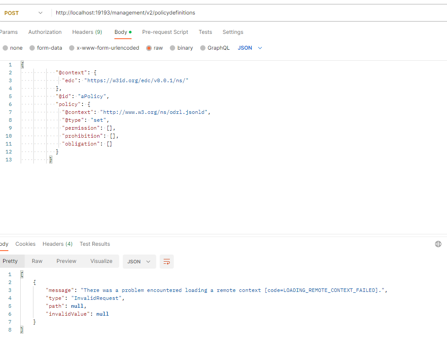
Task: Switch to the Cookies response tab
Action: click(25, 244)
